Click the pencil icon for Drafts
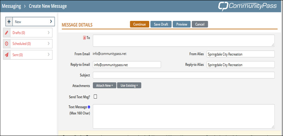 pos(7,32)
